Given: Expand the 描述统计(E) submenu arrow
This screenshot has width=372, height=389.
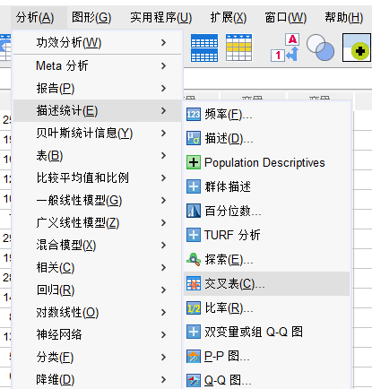Looking at the screenshot, I should coord(163,110).
